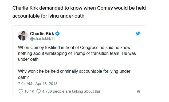This screenshot has width=169, height=102.
Task: Click the 'When Comey testified' tweet line
Action: tap(74, 47)
